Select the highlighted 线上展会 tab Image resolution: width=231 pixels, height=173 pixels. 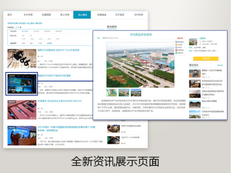click(82, 15)
